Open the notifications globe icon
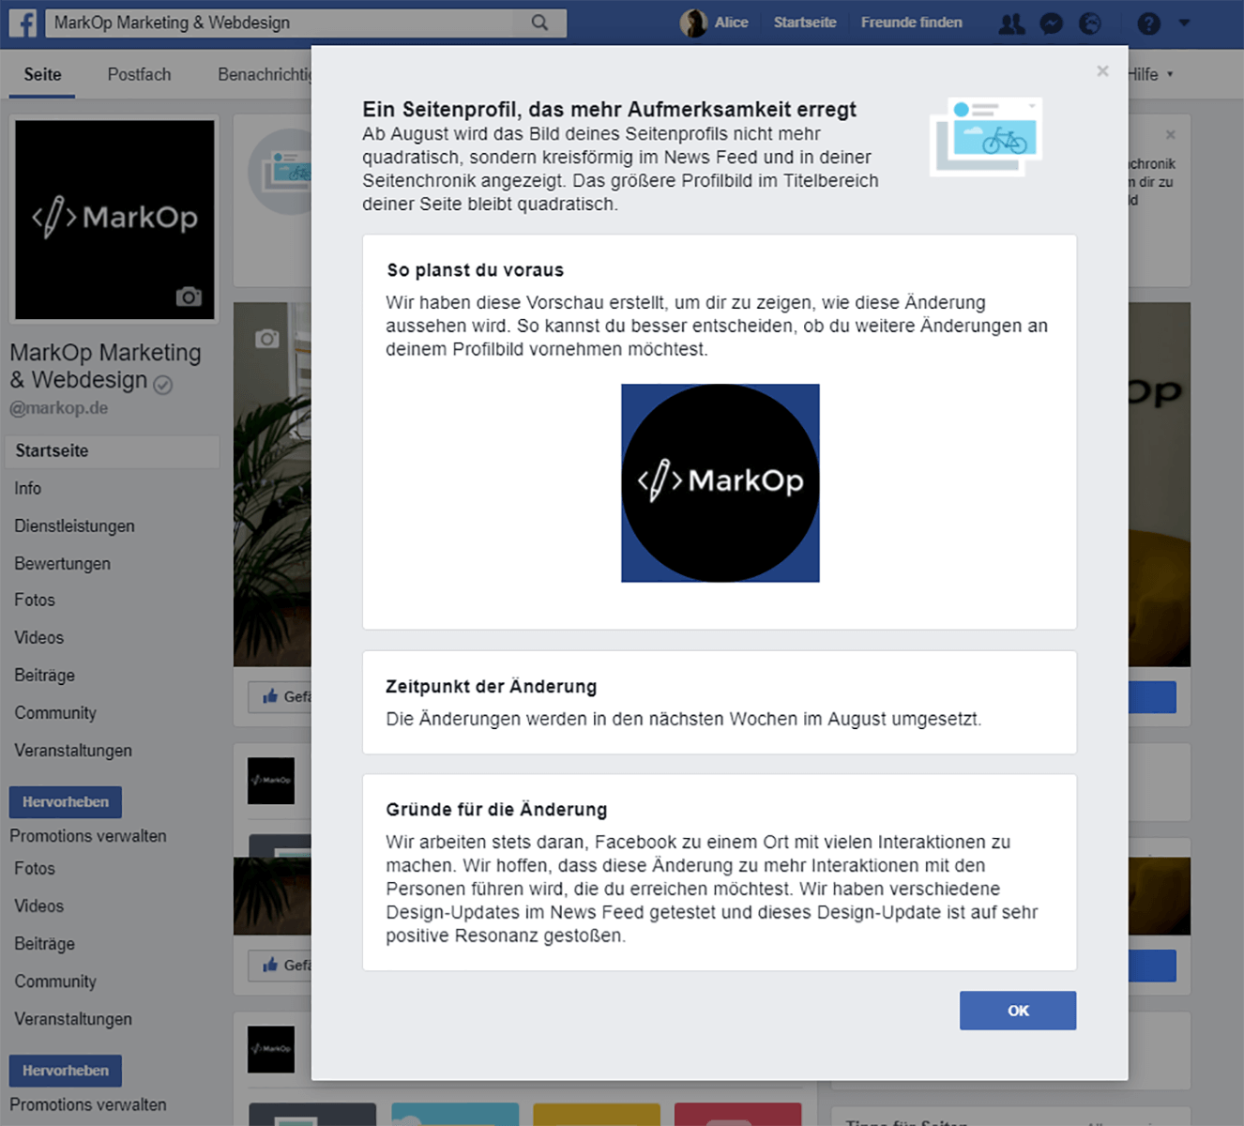The height and width of the screenshot is (1126, 1244). (x=1090, y=23)
